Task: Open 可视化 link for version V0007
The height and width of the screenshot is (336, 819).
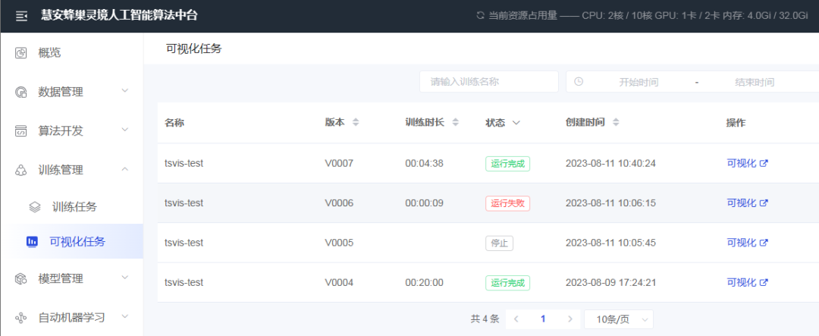Action: pos(747,163)
